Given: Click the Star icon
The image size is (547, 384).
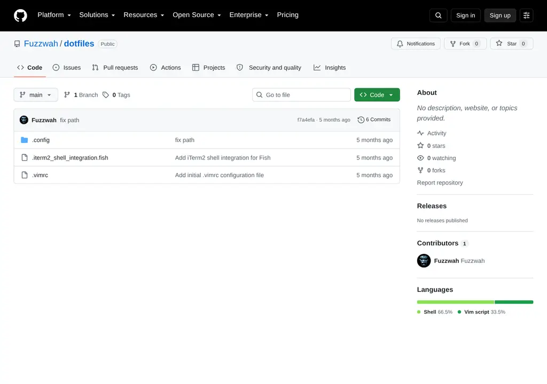Looking at the screenshot, I should point(499,43).
